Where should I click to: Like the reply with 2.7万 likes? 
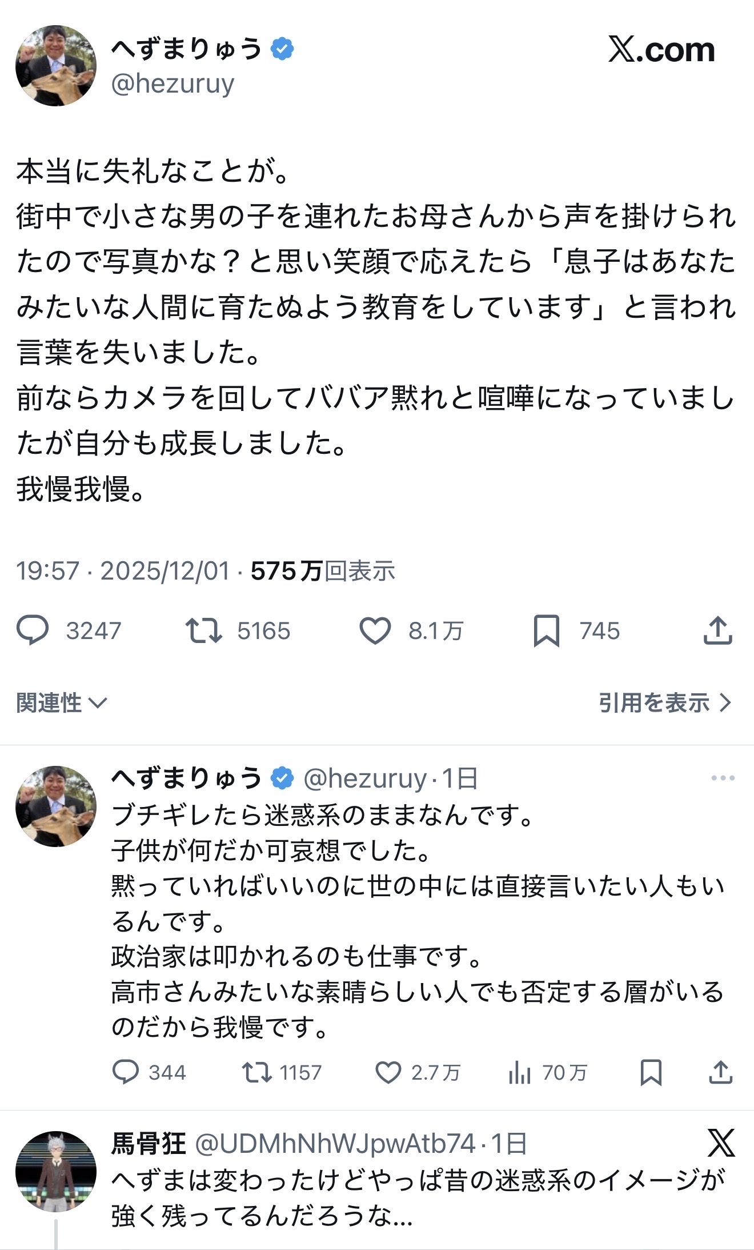click(x=388, y=1072)
